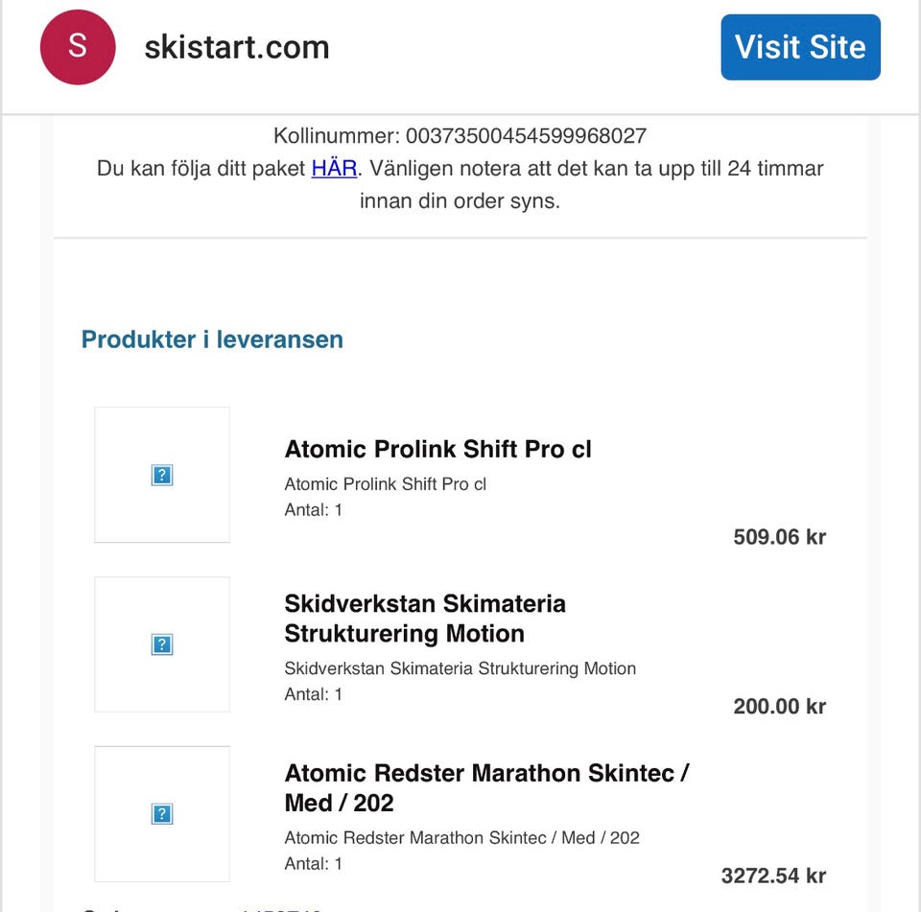The image size is (921, 912).
Task: Click the Kollinummer tracking number text
Action: (x=460, y=135)
